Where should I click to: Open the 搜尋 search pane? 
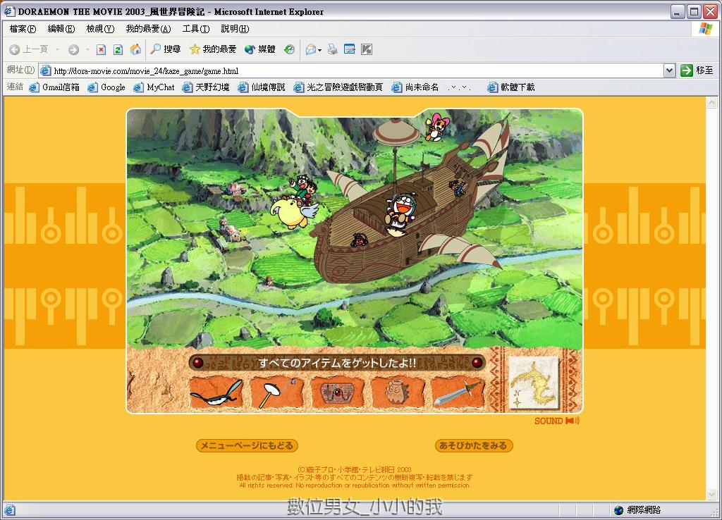(165, 49)
